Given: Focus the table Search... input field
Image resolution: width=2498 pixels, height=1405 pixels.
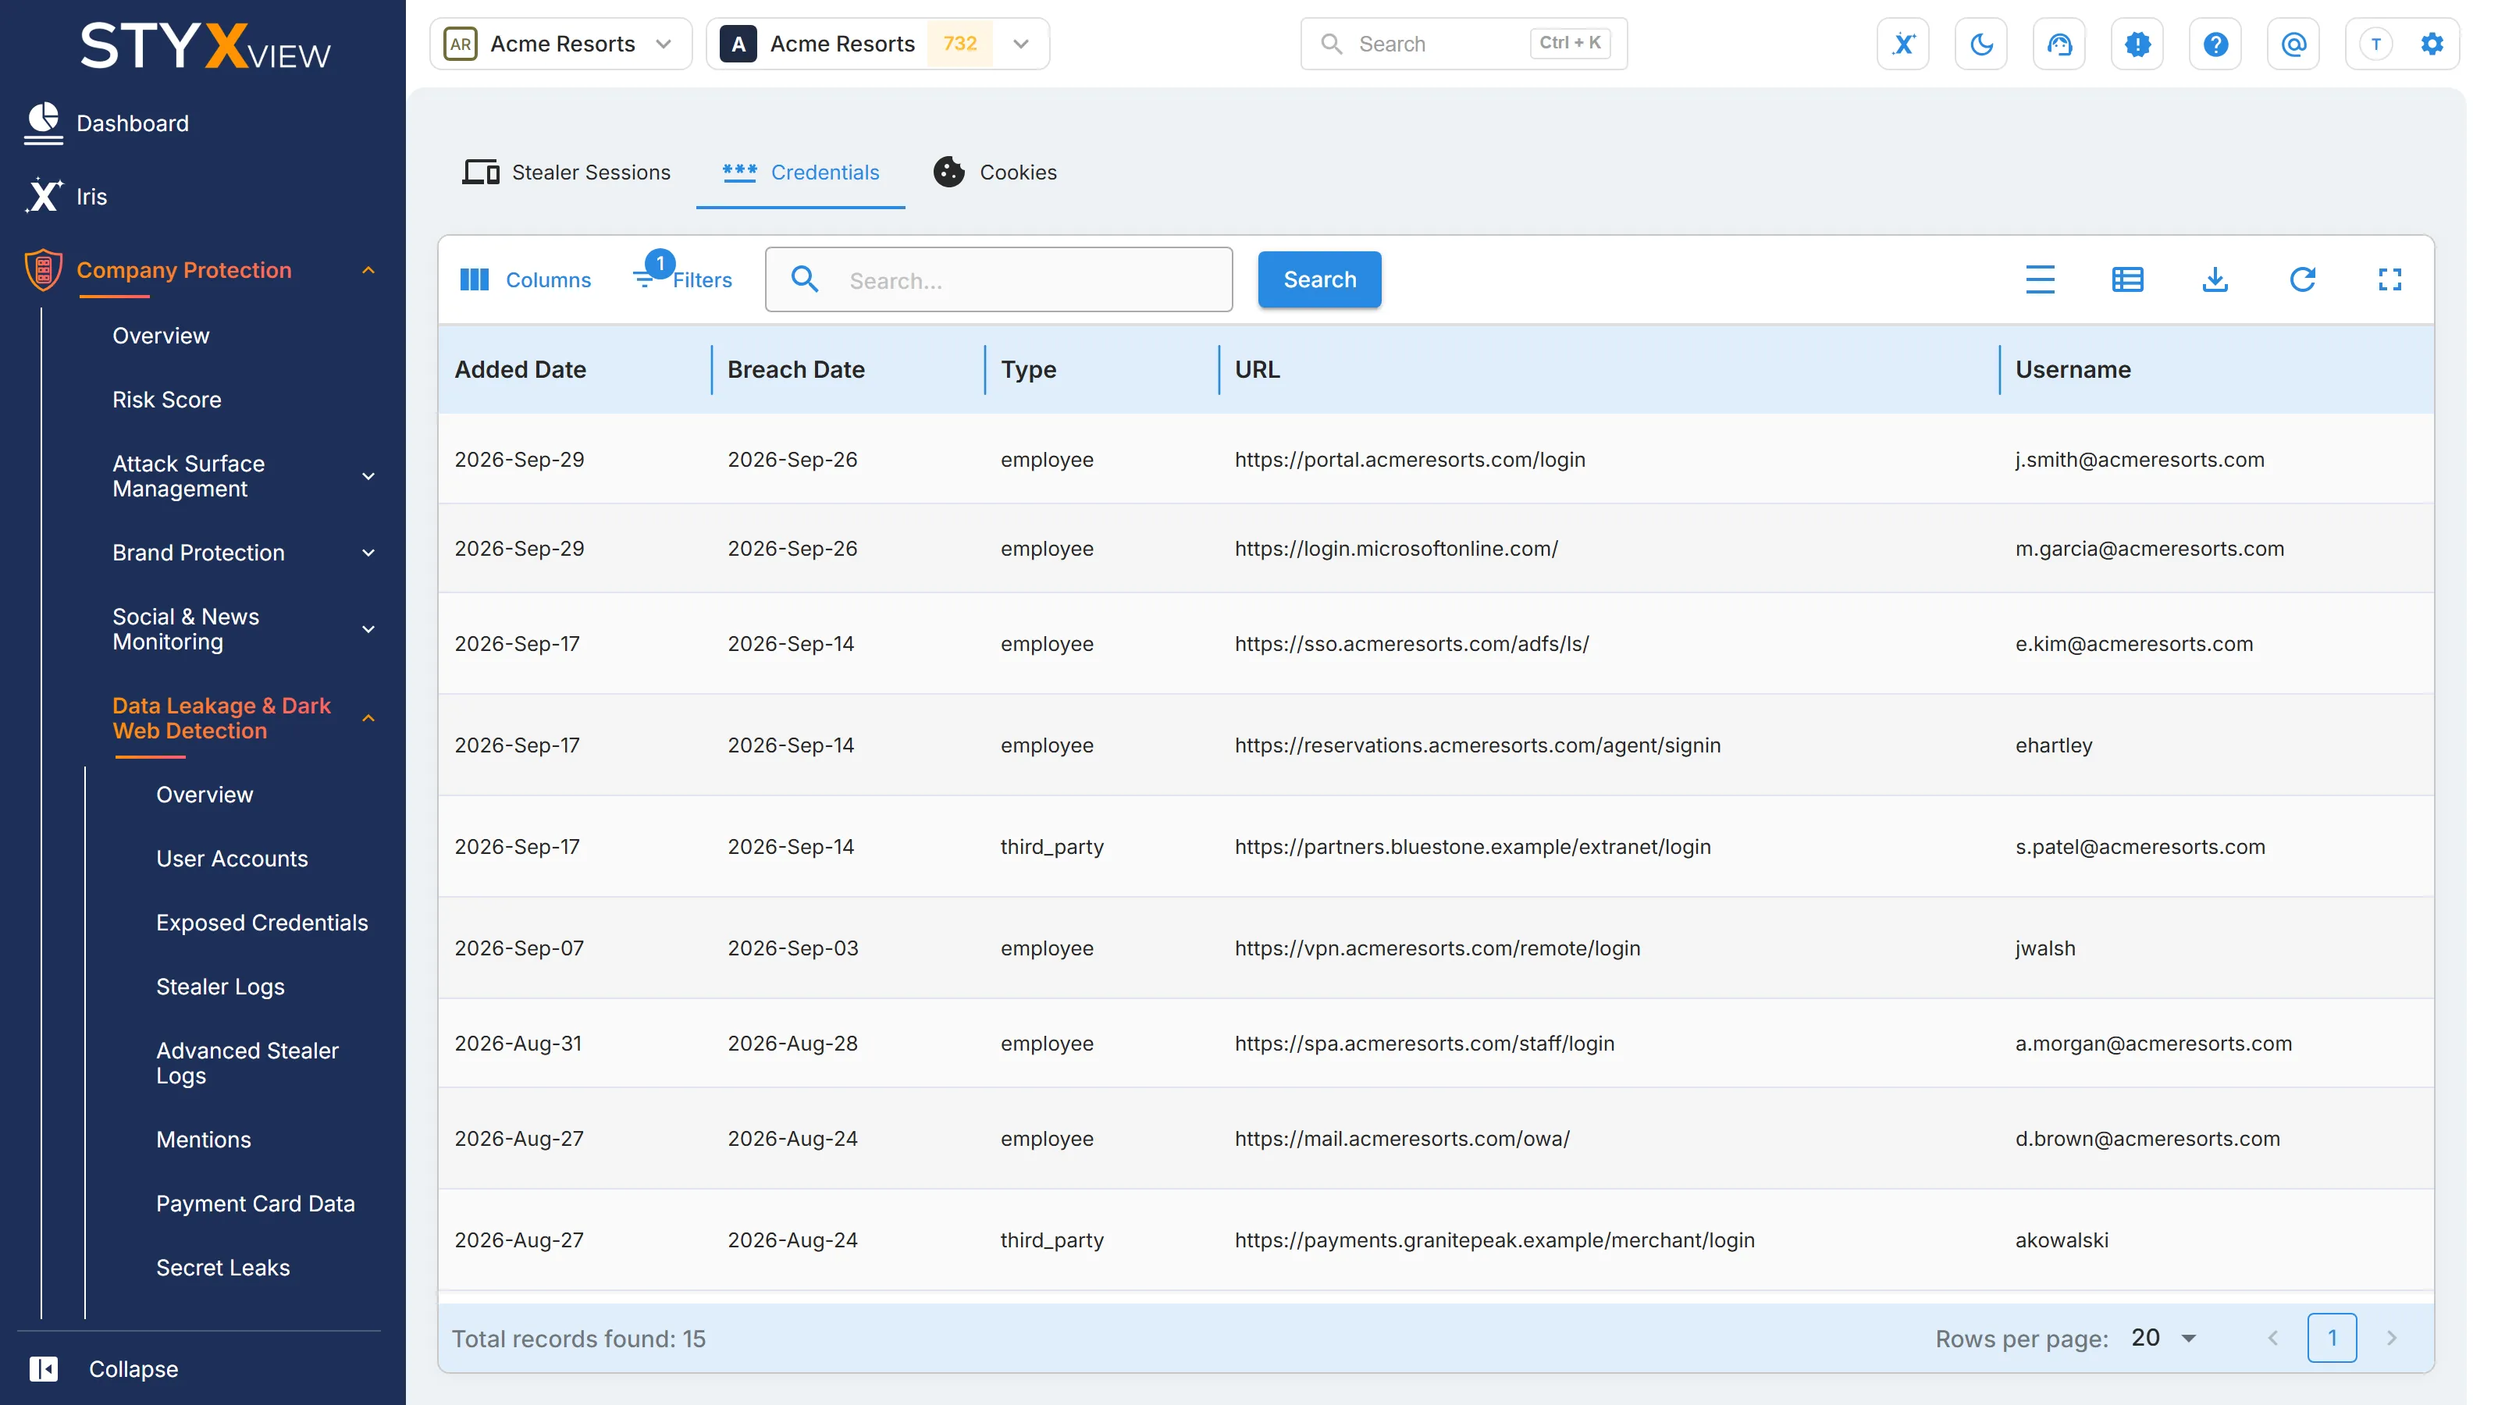Looking at the screenshot, I should [x=999, y=279].
